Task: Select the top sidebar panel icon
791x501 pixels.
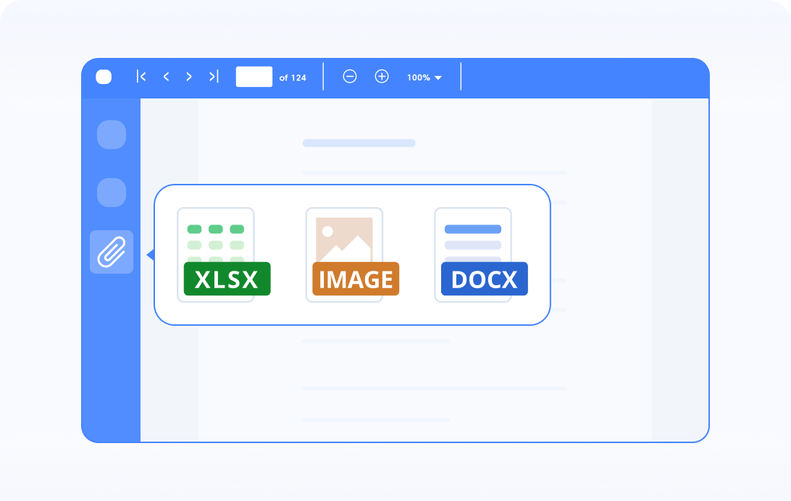Action: 111,135
